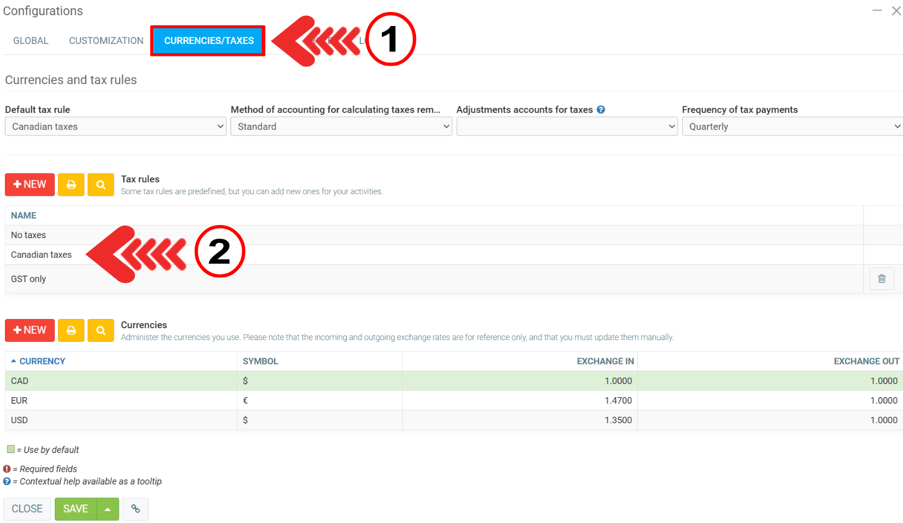Click the search icon in Currencies section
The height and width of the screenshot is (523, 903).
pyautogui.click(x=101, y=330)
